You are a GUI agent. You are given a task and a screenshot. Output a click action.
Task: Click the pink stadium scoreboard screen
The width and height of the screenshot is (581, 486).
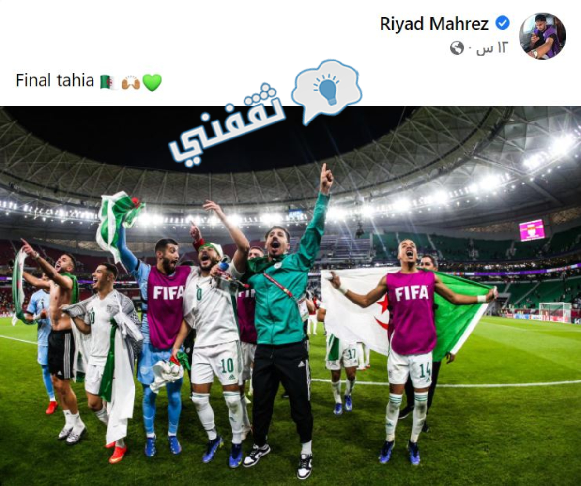(x=532, y=230)
